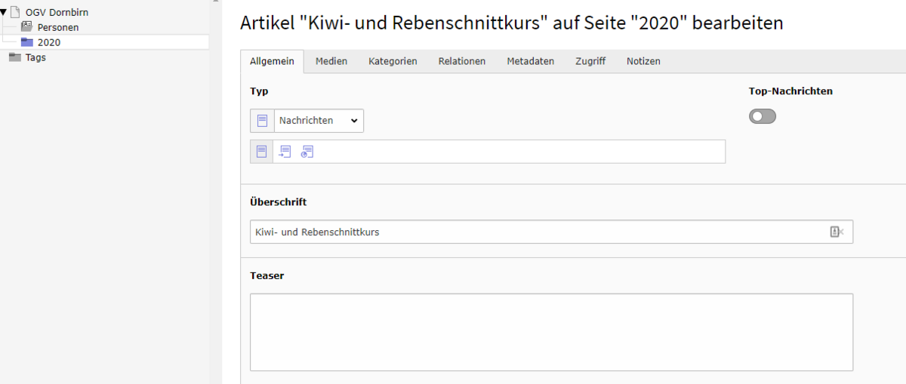Go to the Relationen tab
Viewport: 906px width, 384px height.
coord(461,62)
